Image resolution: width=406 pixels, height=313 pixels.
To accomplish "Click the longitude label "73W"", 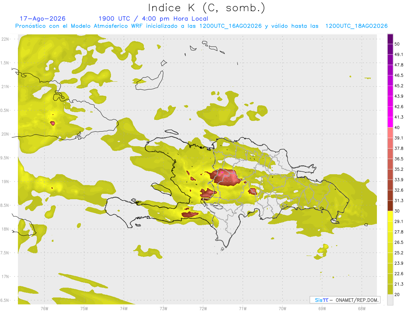I will click(163, 308).
